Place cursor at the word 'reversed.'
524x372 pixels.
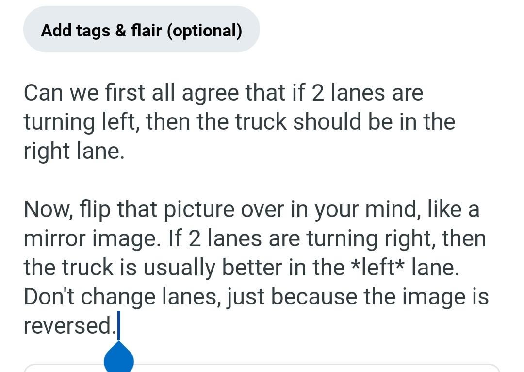69,326
